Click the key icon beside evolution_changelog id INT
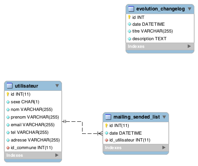This screenshot has height=166, width=198. pyautogui.click(x=129, y=17)
